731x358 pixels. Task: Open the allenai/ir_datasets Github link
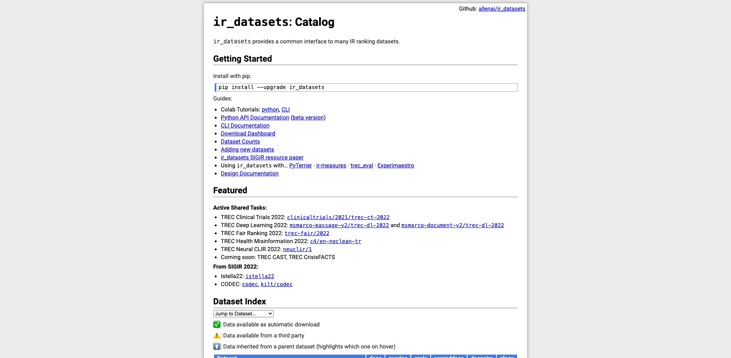(x=502, y=9)
